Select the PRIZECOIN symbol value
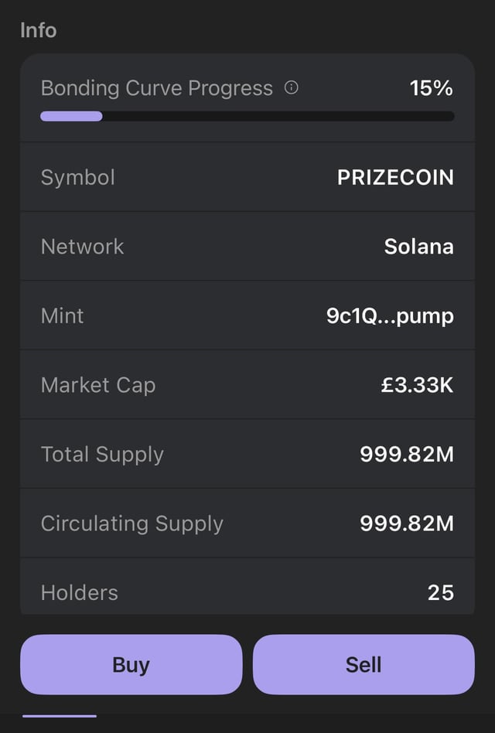The image size is (495, 733). pyautogui.click(x=395, y=177)
